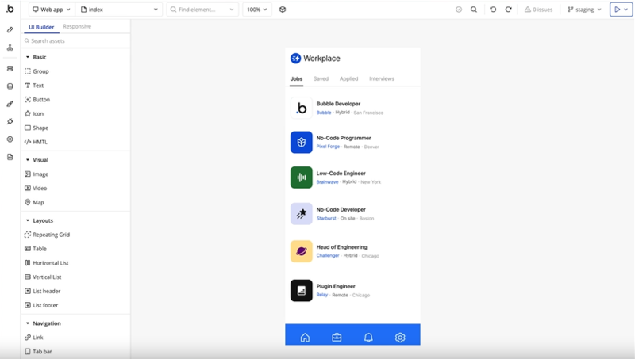635x359 pixels.
Task: Collapse the Layouts assets section
Action: [28, 220]
